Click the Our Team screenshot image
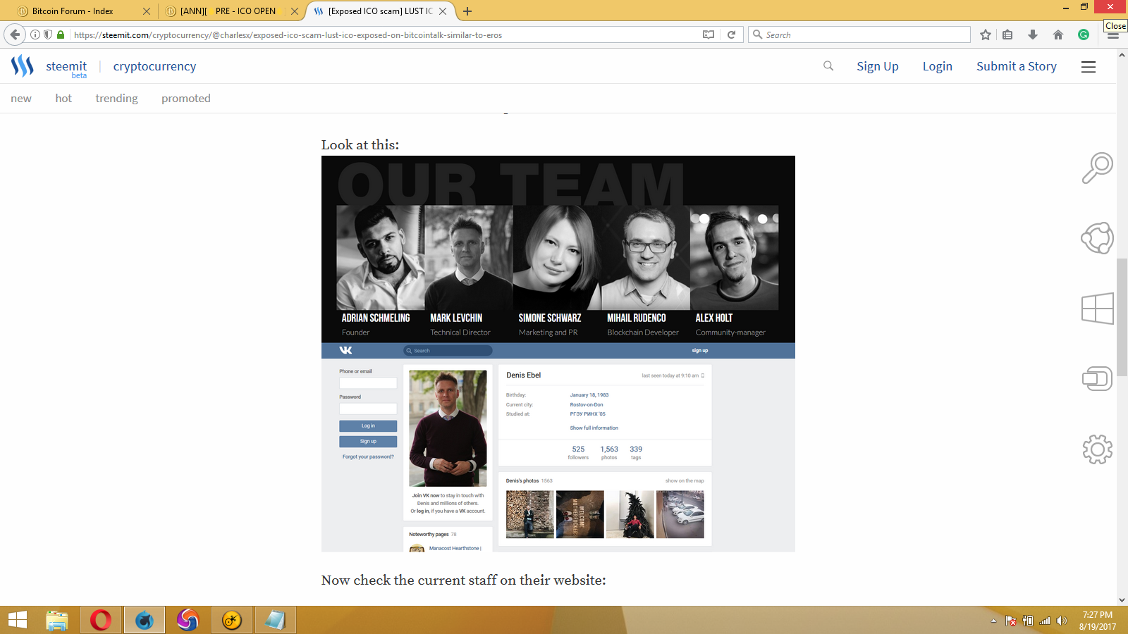This screenshot has width=1128, height=634. coord(558,249)
